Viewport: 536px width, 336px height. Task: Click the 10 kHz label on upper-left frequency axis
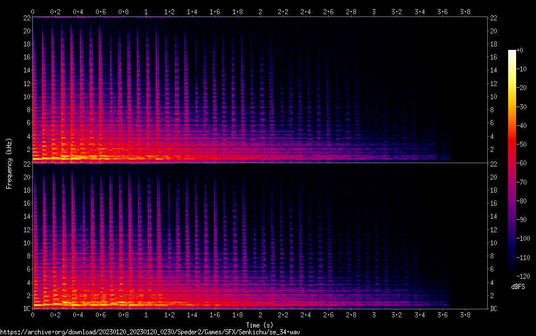pos(26,96)
